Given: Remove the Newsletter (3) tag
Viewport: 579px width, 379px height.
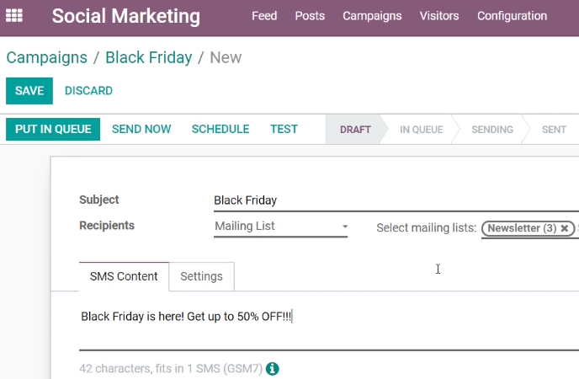Looking at the screenshot, I should 564,228.
